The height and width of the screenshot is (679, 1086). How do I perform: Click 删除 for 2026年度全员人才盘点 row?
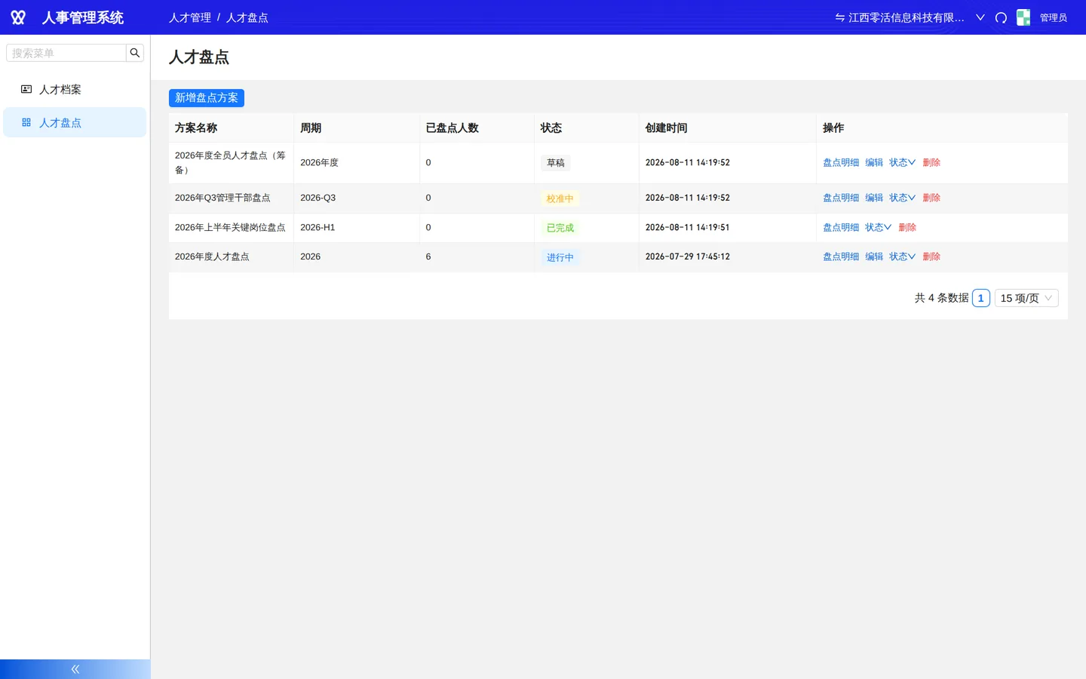click(x=931, y=162)
